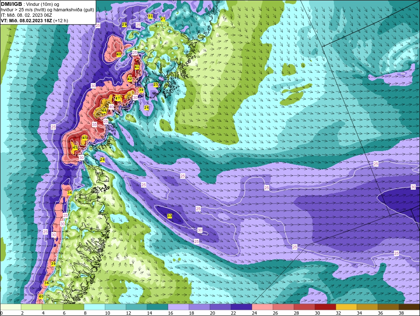Viewport: 420px width, 316px height.
Task: Pick the light lavender 16–18 legend swatch
Action: click(x=178, y=307)
